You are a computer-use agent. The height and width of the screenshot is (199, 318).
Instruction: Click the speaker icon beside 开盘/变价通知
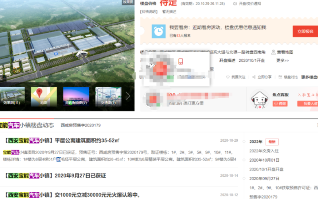(x=235, y=4)
